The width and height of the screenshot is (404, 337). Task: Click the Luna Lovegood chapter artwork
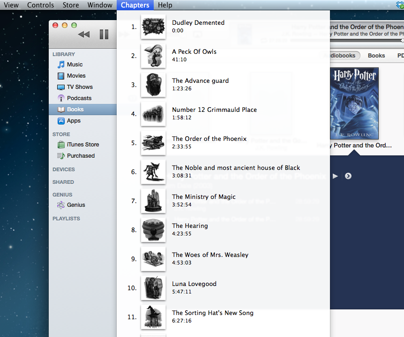pos(153,288)
